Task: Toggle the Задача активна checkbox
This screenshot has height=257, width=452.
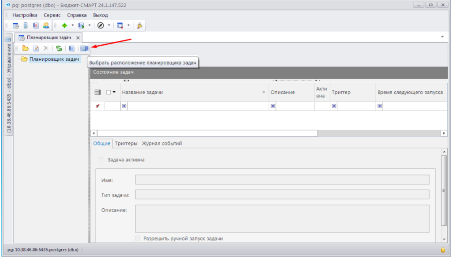Action: click(x=102, y=160)
